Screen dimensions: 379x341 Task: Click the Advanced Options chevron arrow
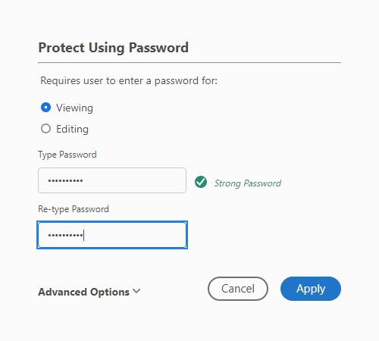tap(136, 291)
